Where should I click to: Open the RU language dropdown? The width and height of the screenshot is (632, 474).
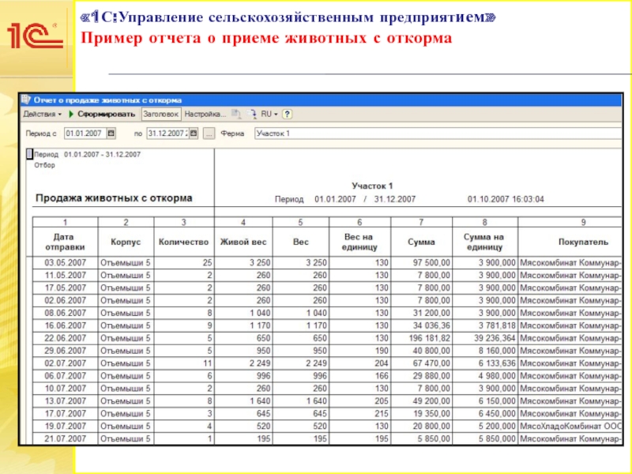click(x=269, y=114)
